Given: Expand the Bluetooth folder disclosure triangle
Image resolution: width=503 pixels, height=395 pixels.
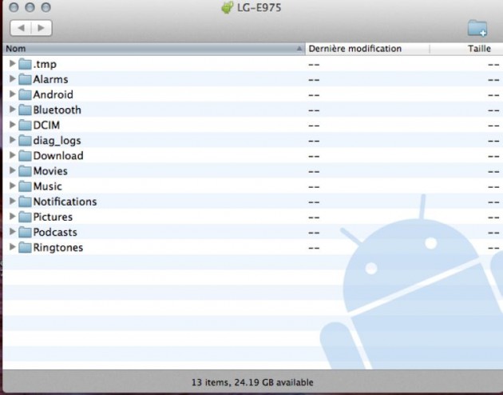Looking at the screenshot, I should tap(12, 110).
